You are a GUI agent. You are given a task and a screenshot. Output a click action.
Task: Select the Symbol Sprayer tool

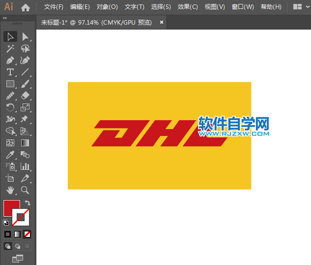[10, 166]
